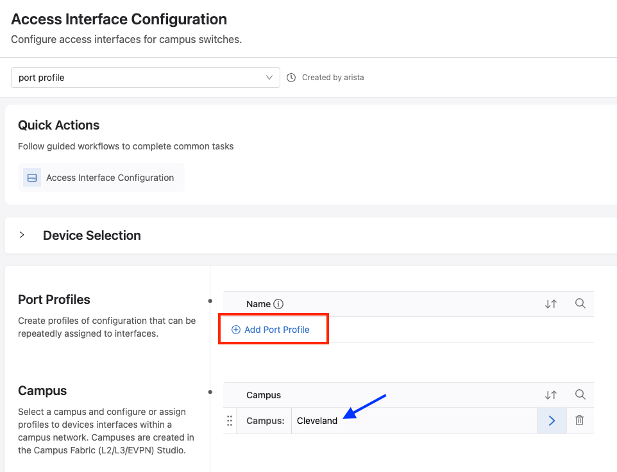Open search in the Port Profiles table
Screen dimensions: 617x472
[580, 304]
